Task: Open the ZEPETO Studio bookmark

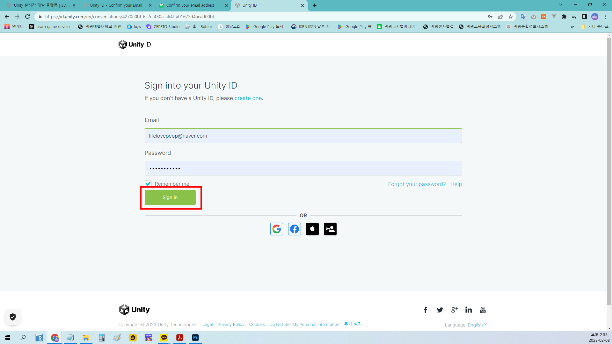Action: (x=163, y=27)
